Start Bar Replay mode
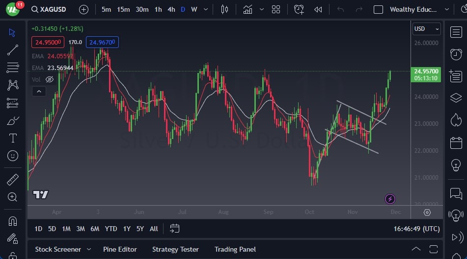467x259 pixels. 318,9
